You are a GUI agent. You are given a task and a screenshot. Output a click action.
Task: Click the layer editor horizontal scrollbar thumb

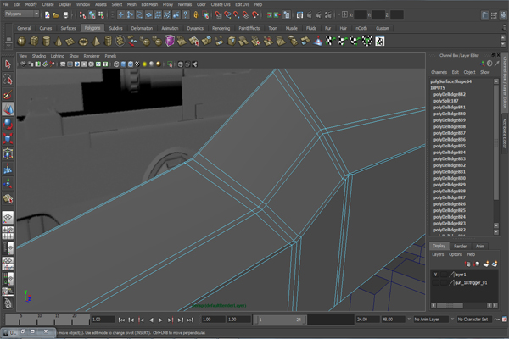450,306
